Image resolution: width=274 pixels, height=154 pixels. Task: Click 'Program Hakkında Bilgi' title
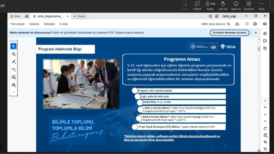60,49
